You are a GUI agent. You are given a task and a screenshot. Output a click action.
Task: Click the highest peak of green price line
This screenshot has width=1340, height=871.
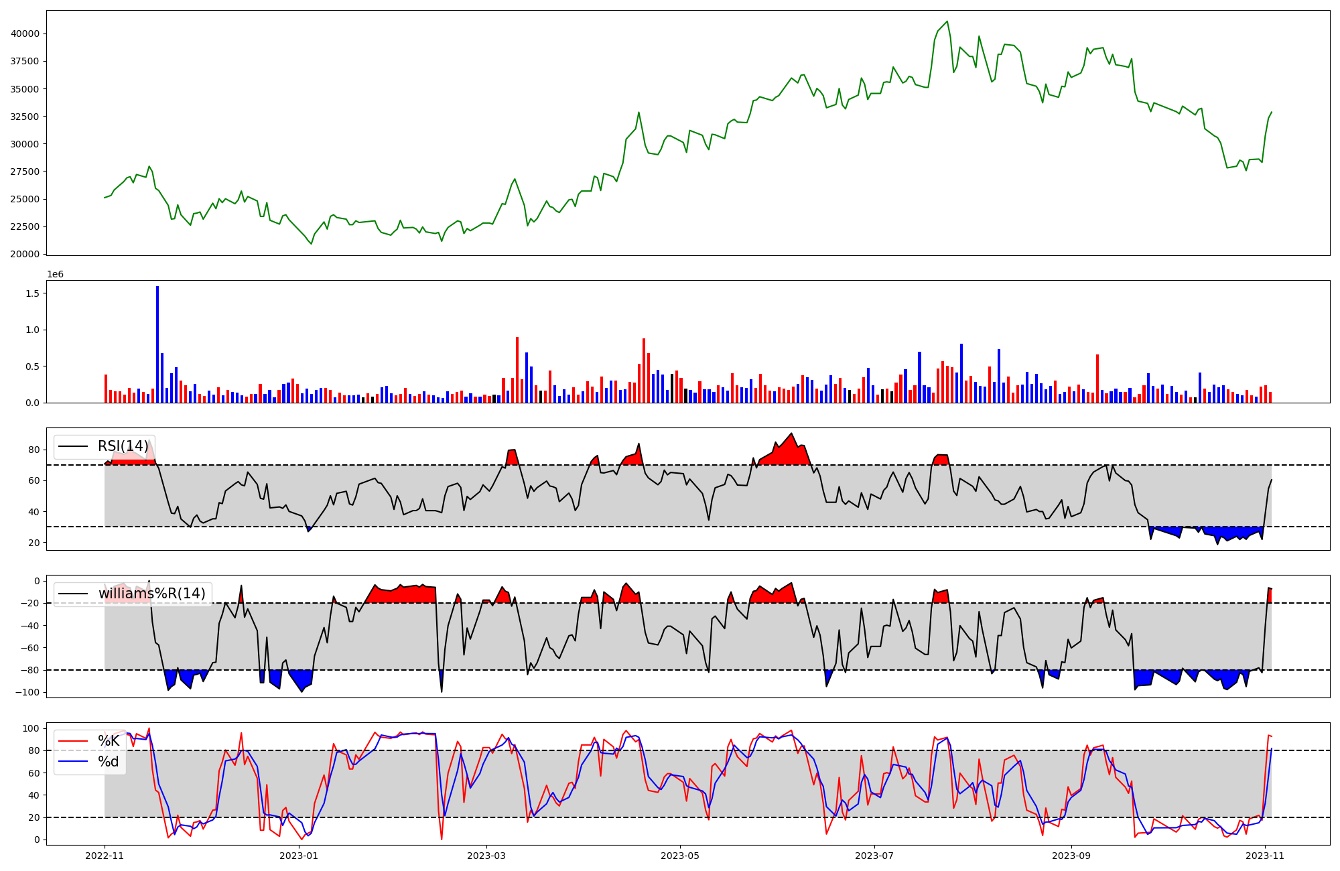point(947,21)
